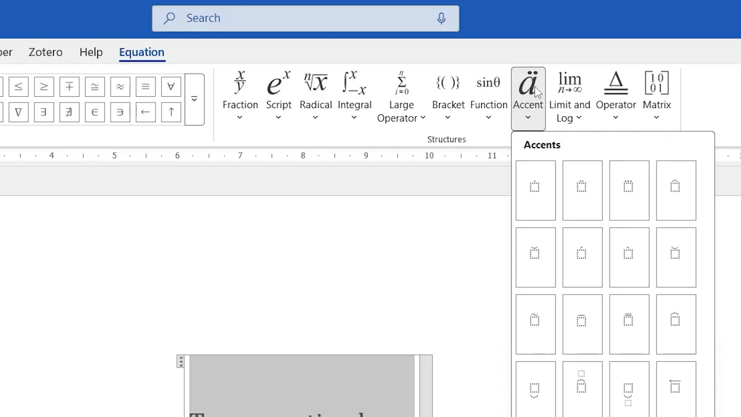
Task: Insert the underbrace structure
Action: [536, 389]
